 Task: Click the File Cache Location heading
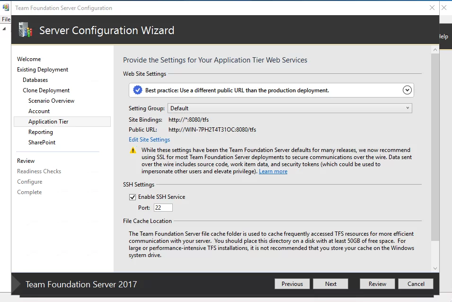tap(147, 221)
